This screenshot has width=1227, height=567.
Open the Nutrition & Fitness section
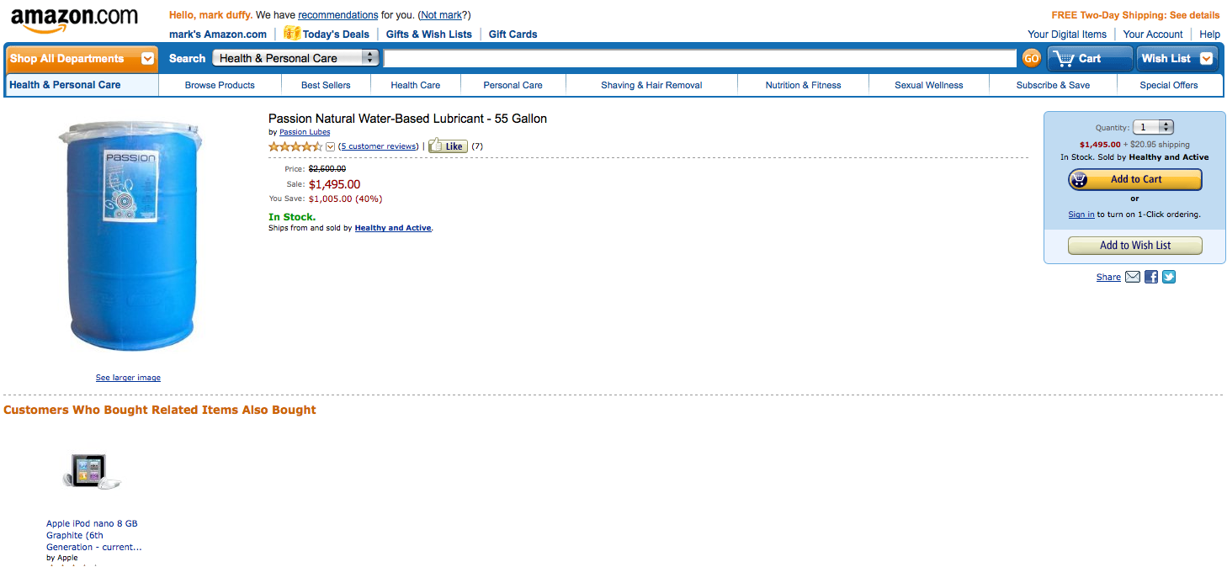pyautogui.click(x=802, y=85)
